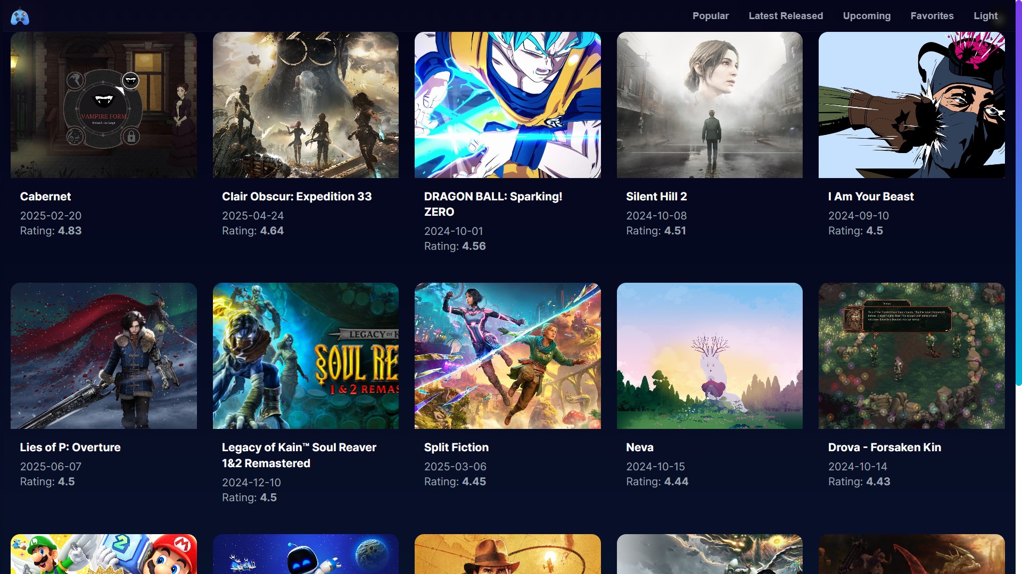
Task: Open Clair Obscur: Expedition 33 cover art
Action: pos(306,105)
